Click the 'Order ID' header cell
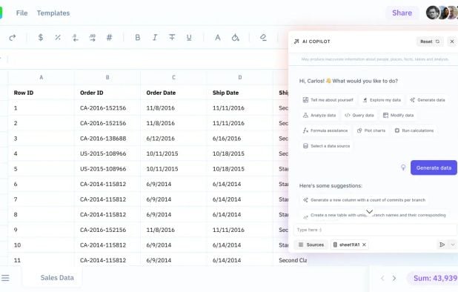The width and height of the screenshot is (458, 292). (107, 93)
